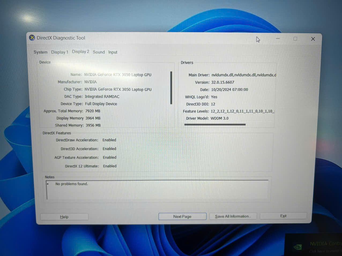The height and width of the screenshot is (256, 342).
Task: Open the Input tab
Action: point(113,52)
